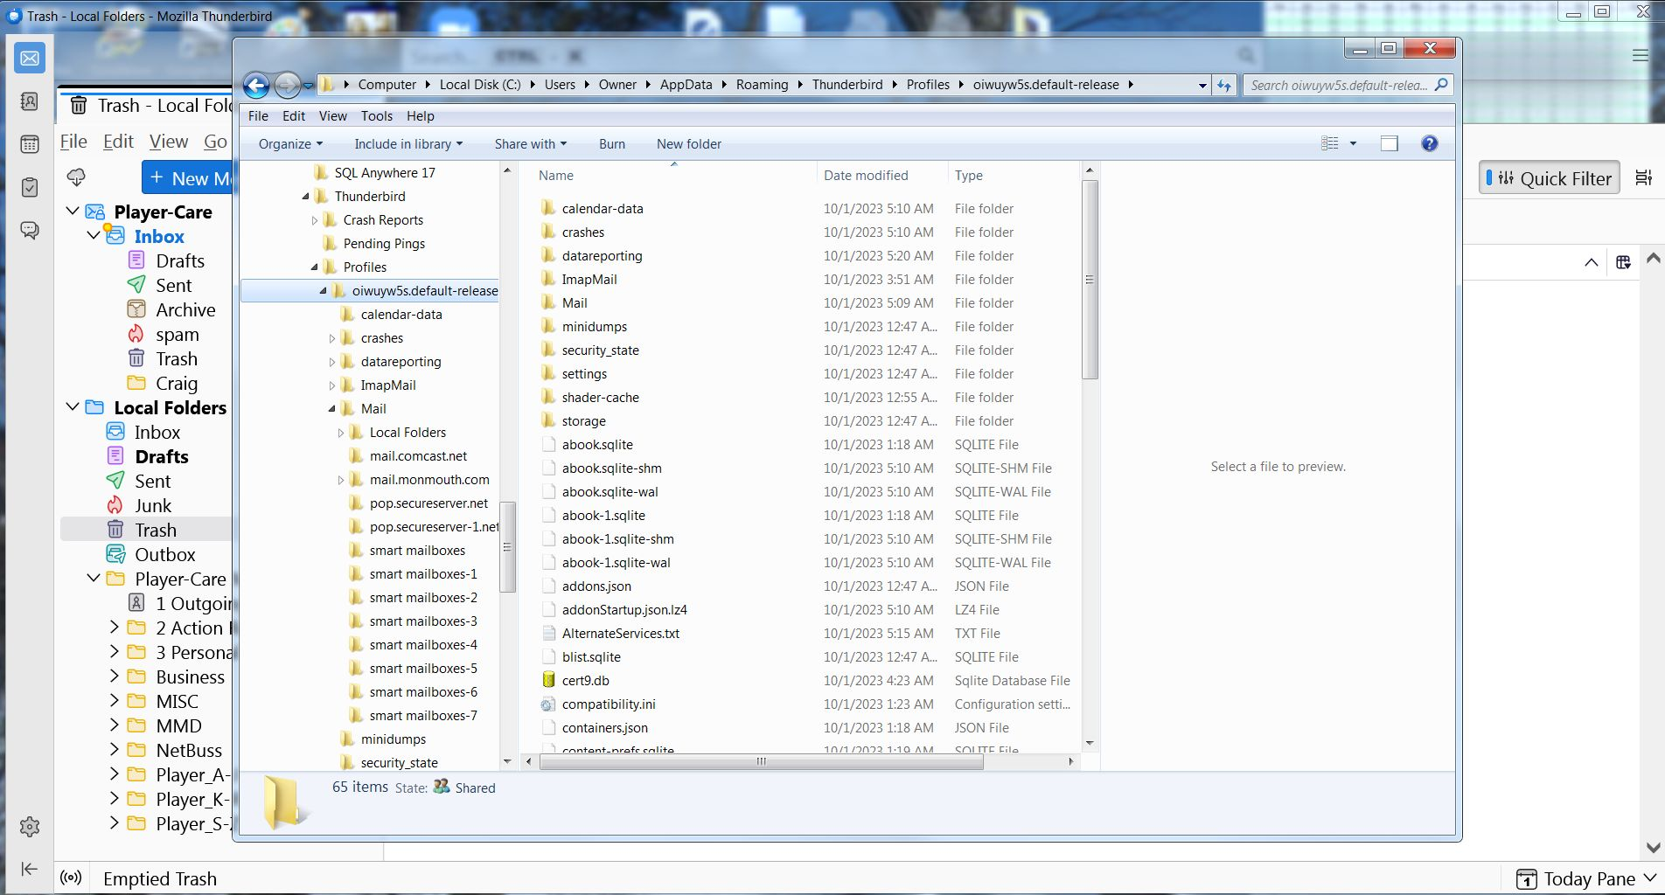The width and height of the screenshot is (1665, 895).
Task: Open the Address Book sidebar icon
Action: [30, 101]
